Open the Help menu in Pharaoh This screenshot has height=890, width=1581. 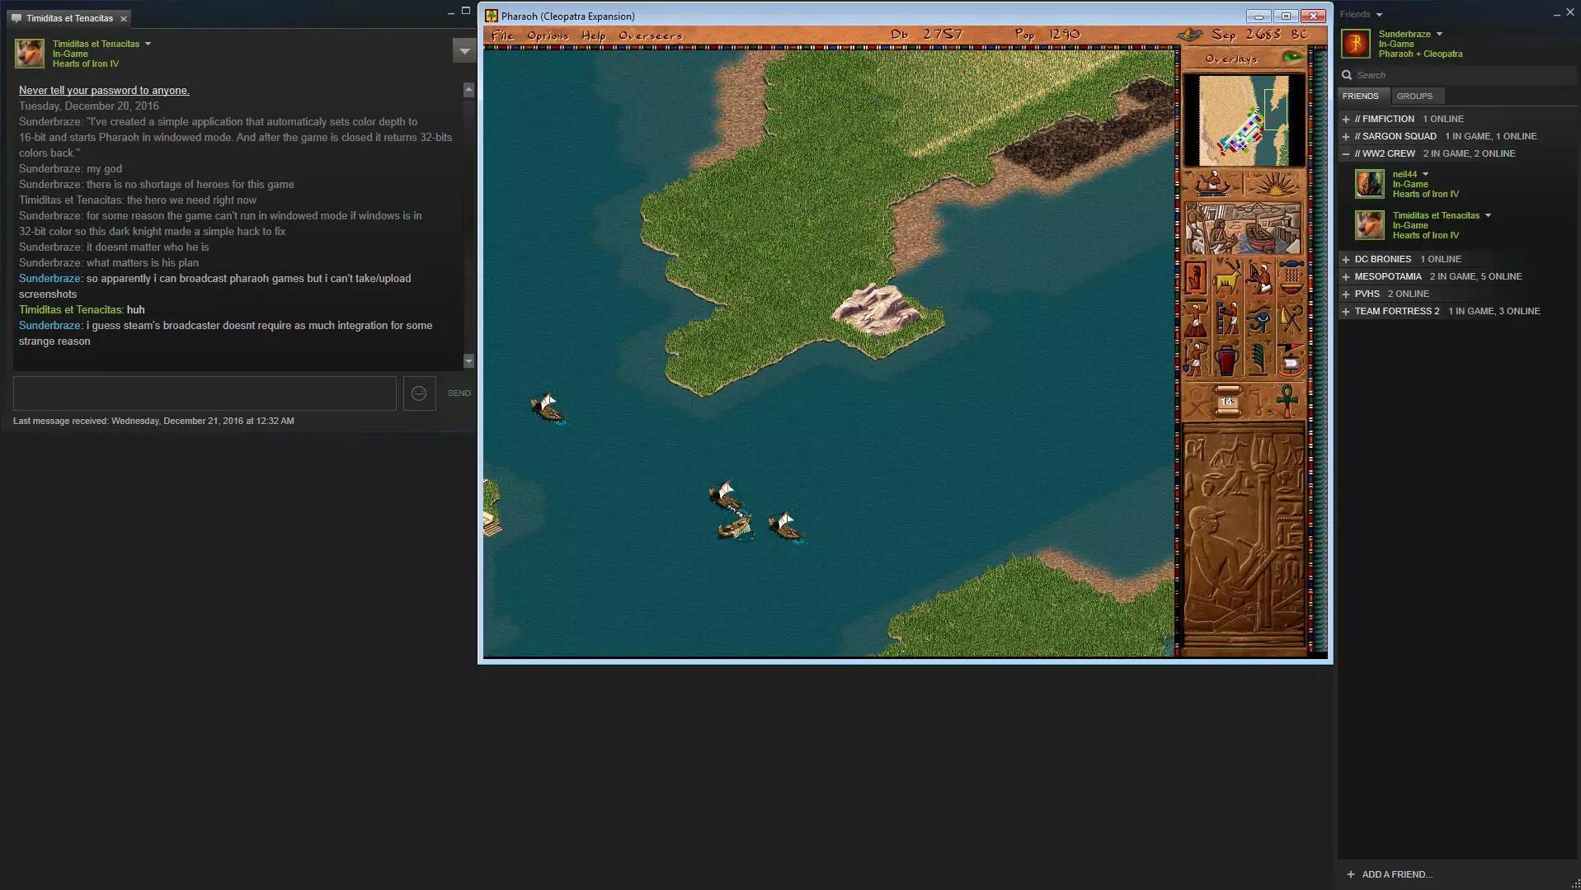[593, 35]
